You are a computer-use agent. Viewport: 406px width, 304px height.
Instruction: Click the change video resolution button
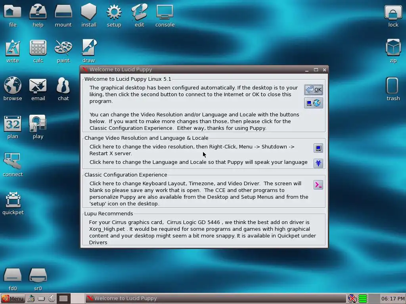coord(318,148)
